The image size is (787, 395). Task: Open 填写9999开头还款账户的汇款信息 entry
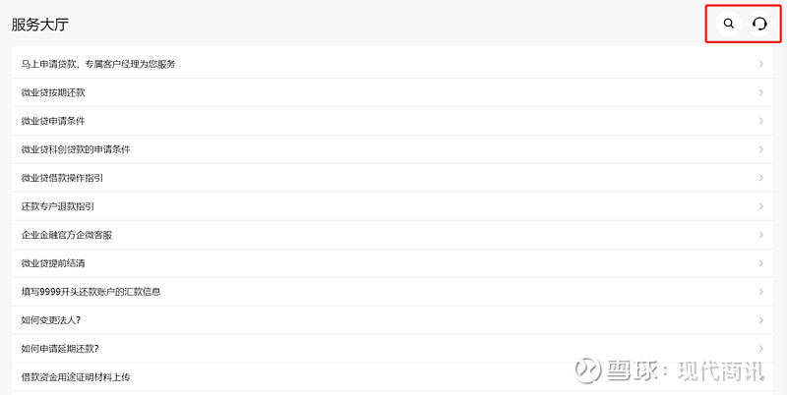tap(392, 292)
